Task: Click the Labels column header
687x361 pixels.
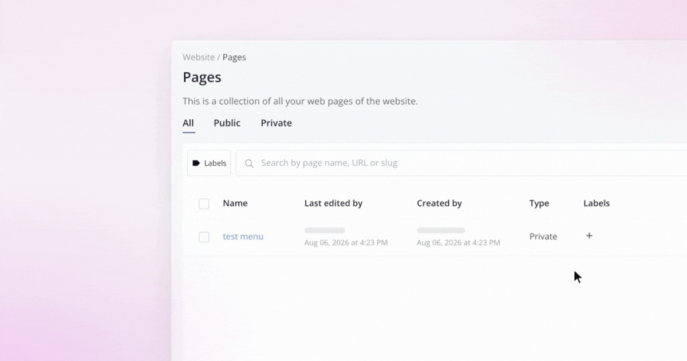Action: coord(597,203)
